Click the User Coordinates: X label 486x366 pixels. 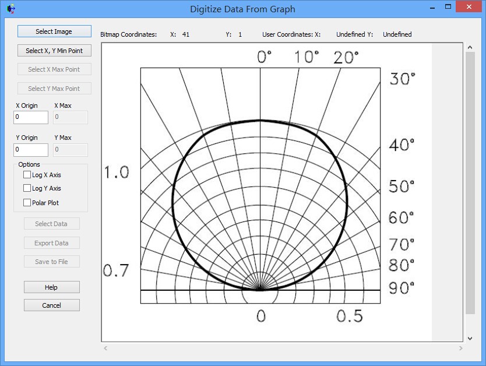point(291,34)
